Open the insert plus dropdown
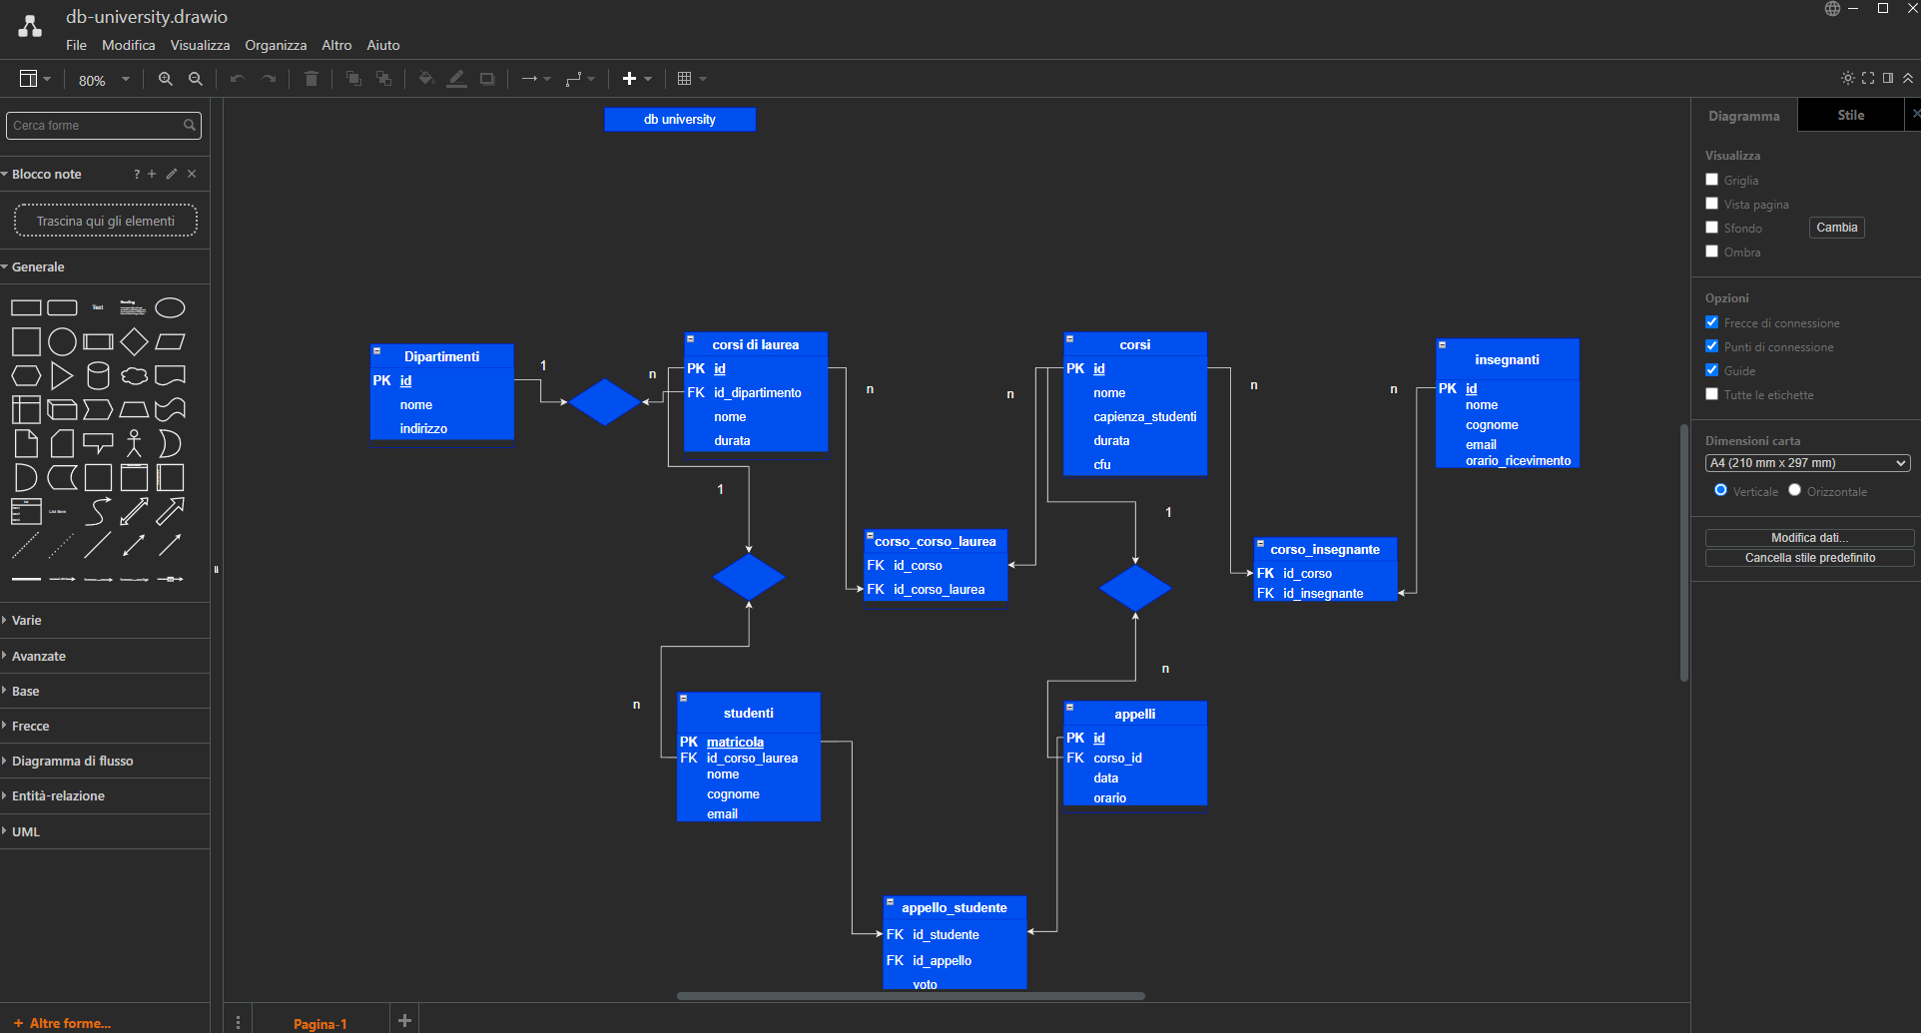Image resolution: width=1921 pixels, height=1033 pixels. (637, 79)
